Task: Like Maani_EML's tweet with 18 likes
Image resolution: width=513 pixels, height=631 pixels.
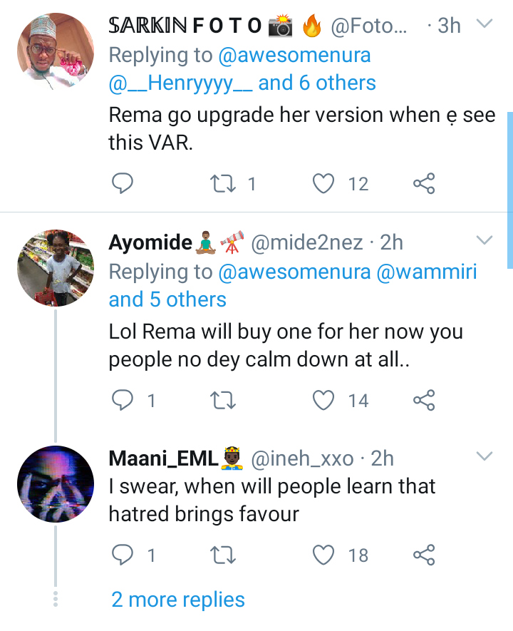Action: coord(325,555)
